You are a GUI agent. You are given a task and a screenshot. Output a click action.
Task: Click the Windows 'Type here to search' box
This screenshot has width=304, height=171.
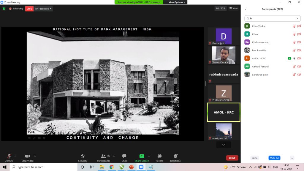click(44, 167)
